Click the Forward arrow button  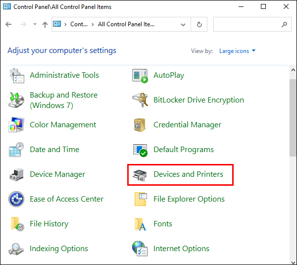(x=23, y=24)
